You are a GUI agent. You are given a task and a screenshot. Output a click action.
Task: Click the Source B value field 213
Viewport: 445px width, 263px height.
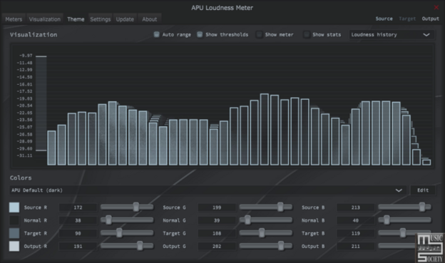[356, 207]
